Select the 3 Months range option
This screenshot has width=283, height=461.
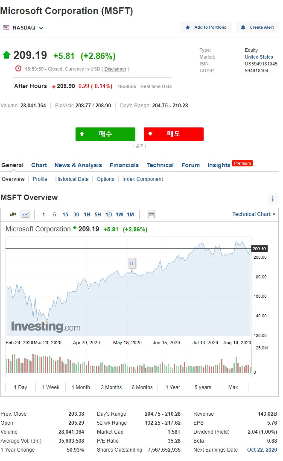tap(111, 387)
